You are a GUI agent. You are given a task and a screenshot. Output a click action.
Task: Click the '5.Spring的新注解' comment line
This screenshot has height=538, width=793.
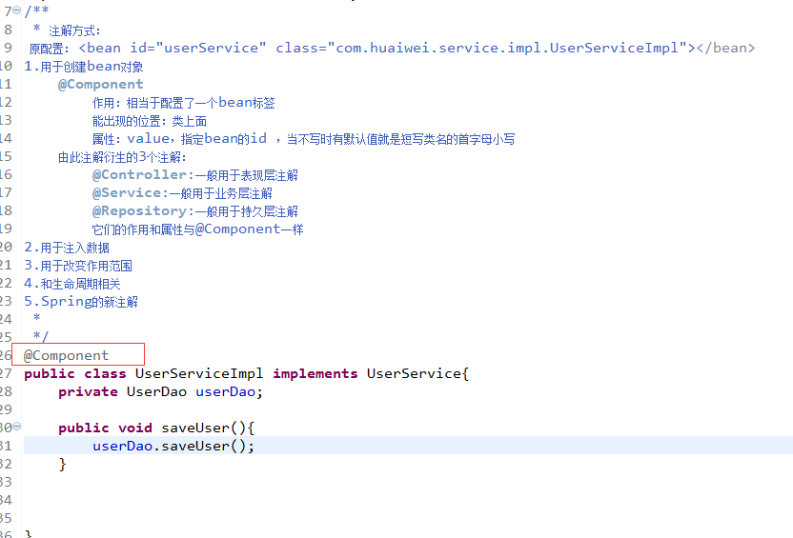coord(81,302)
